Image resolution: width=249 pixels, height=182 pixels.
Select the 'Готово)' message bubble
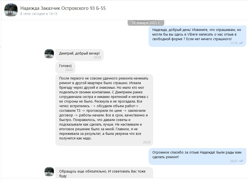65,68
